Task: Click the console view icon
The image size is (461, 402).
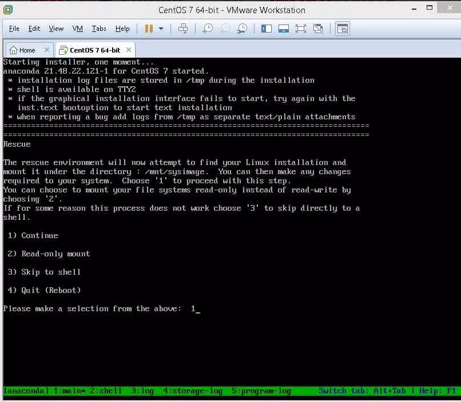Action: (343, 29)
